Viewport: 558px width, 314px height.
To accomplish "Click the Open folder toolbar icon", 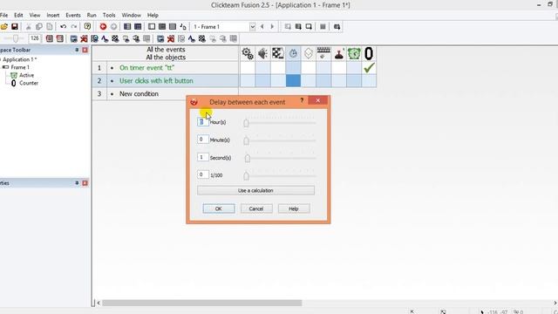I will click(3, 27).
